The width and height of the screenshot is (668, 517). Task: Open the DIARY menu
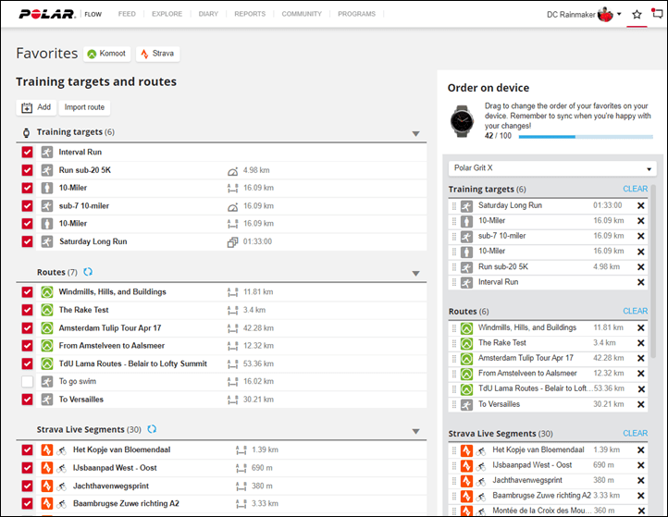(x=208, y=14)
